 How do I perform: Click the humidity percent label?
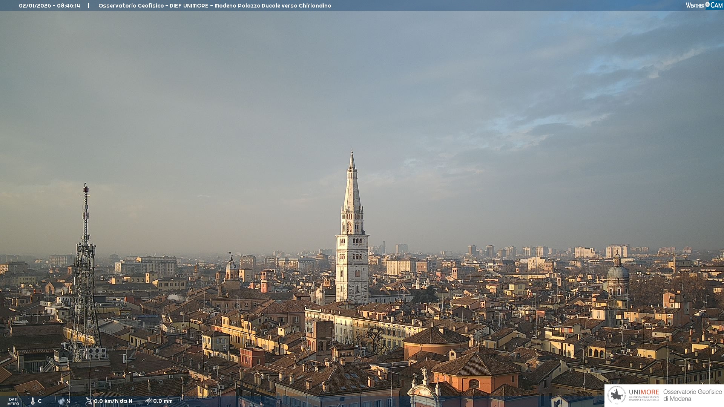pos(68,401)
